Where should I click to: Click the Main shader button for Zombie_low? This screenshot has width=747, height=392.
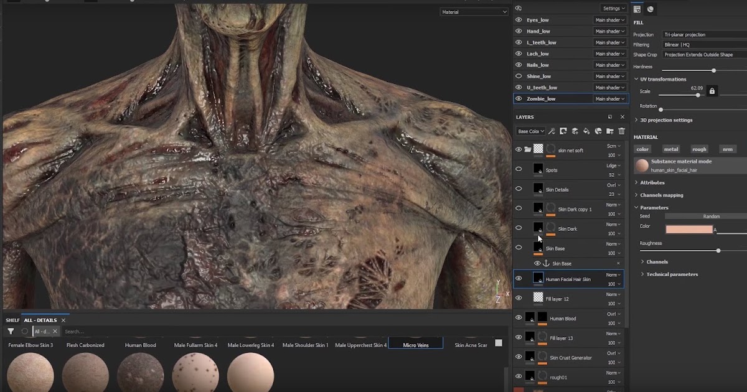coord(609,98)
